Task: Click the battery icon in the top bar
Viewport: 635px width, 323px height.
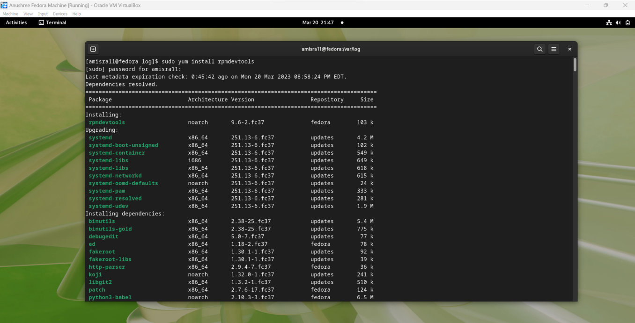Action: (628, 22)
